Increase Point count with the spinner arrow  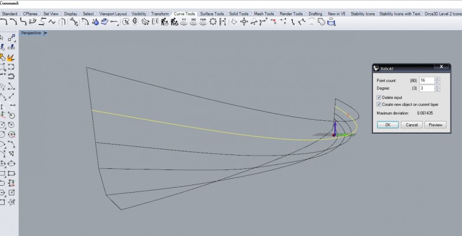click(x=437, y=78)
